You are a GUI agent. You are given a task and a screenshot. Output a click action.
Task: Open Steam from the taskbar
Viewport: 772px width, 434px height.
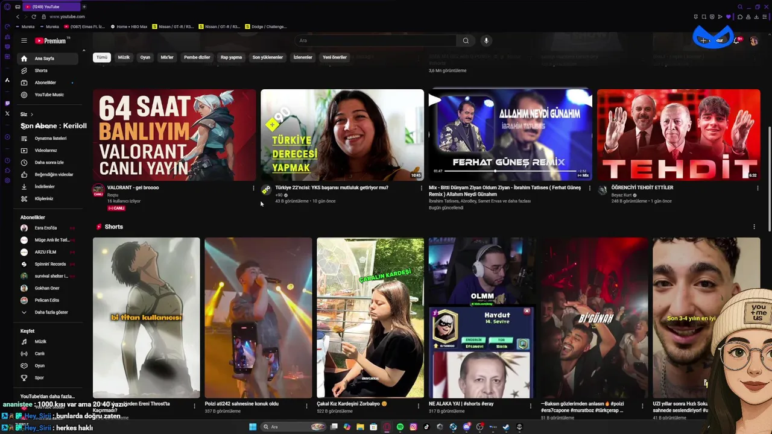pyautogui.click(x=506, y=427)
